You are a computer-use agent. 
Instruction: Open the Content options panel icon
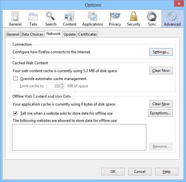coord(69,19)
